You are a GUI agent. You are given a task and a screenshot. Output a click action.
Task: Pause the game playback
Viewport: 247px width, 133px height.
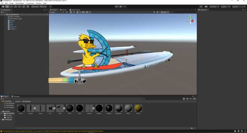tap(121, 7)
